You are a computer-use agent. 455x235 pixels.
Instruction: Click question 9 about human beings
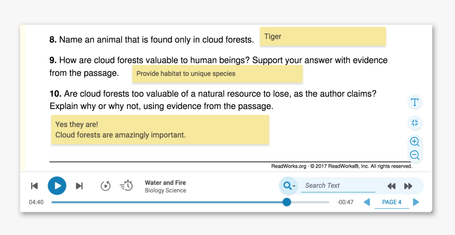(x=218, y=67)
